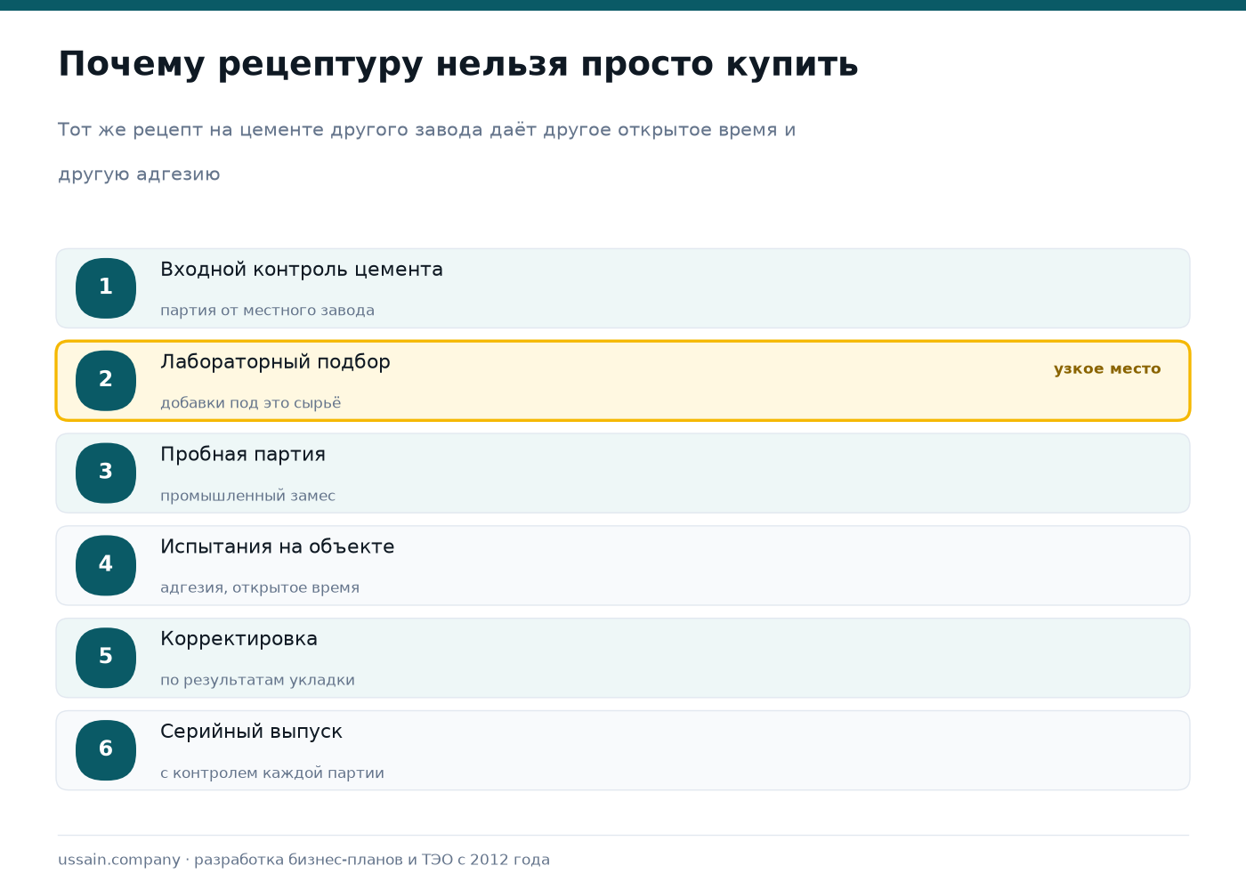Click 'добавки под это сырьё' subtitle

click(x=250, y=403)
